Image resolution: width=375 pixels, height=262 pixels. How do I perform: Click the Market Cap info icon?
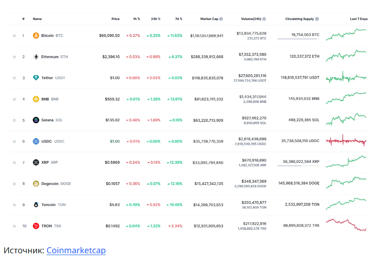point(221,19)
